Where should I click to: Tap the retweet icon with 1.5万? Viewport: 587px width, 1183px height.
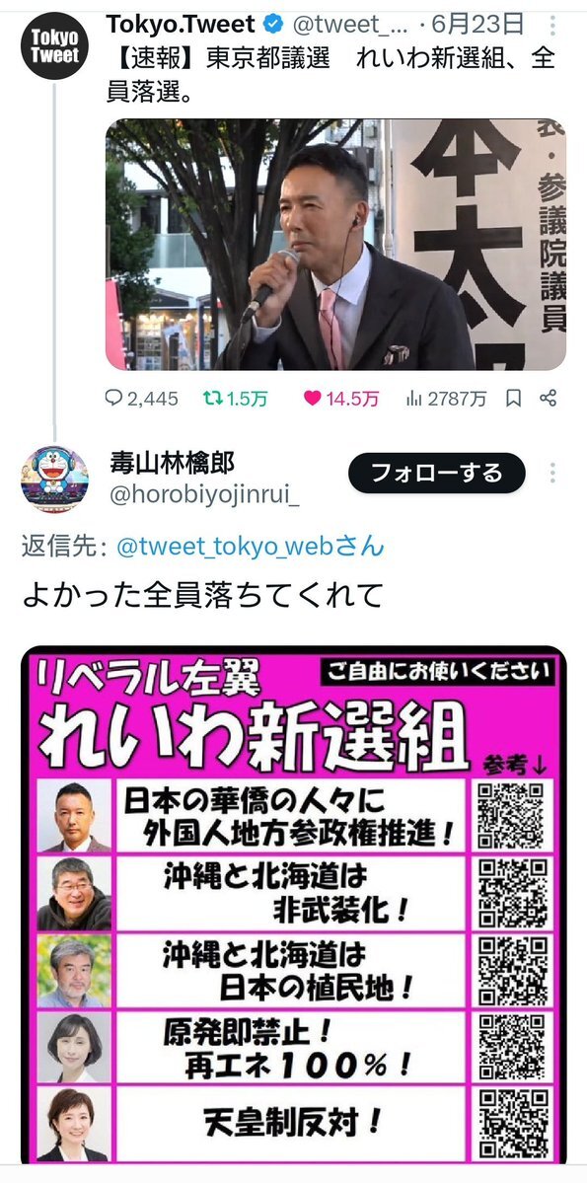point(213,400)
